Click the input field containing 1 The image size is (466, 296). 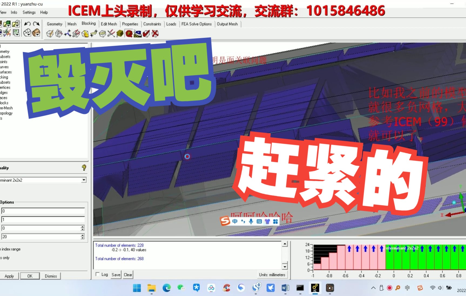(x=43, y=219)
